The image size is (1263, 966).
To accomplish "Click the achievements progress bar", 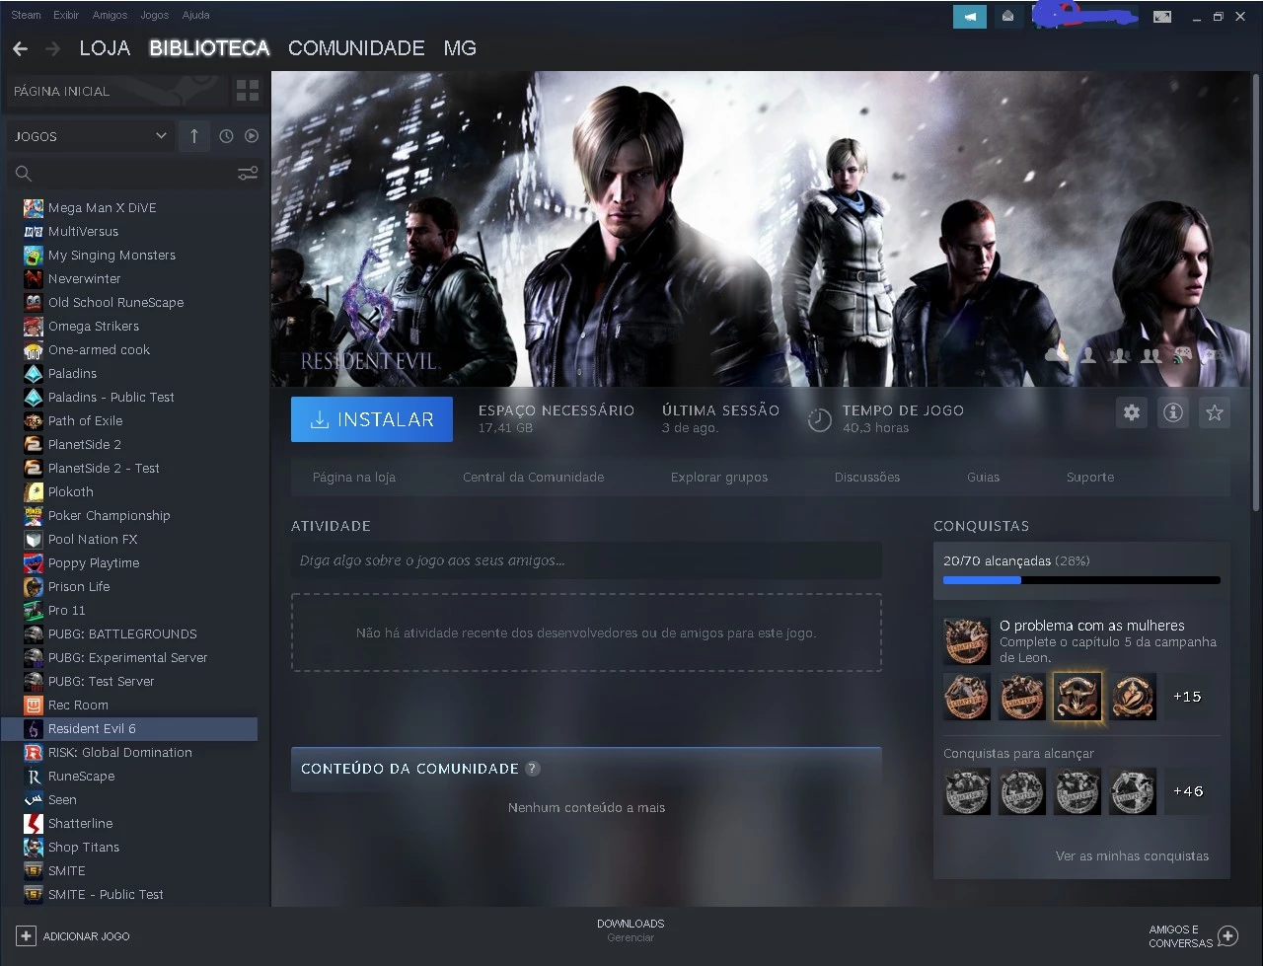I will [x=1081, y=580].
